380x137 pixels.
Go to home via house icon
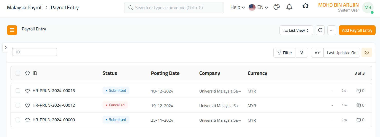(305, 6)
